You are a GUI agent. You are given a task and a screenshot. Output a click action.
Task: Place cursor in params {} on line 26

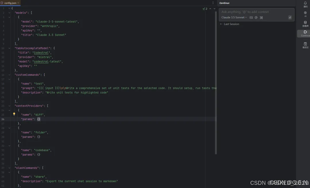pos(39,119)
